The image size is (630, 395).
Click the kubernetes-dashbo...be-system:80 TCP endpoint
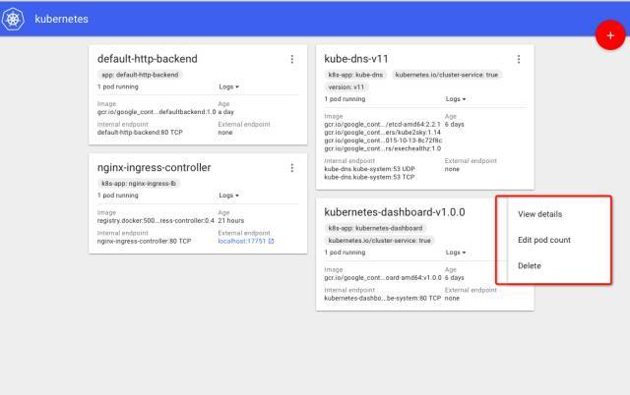[x=383, y=298]
